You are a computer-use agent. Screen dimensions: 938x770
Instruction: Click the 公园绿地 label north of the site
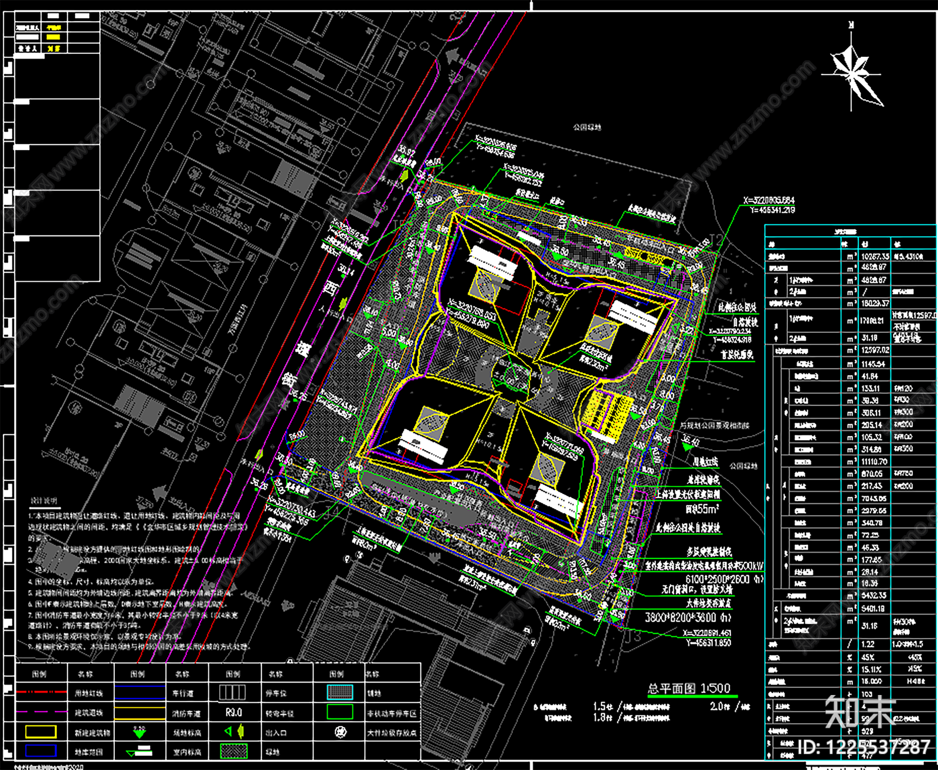(587, 127)
